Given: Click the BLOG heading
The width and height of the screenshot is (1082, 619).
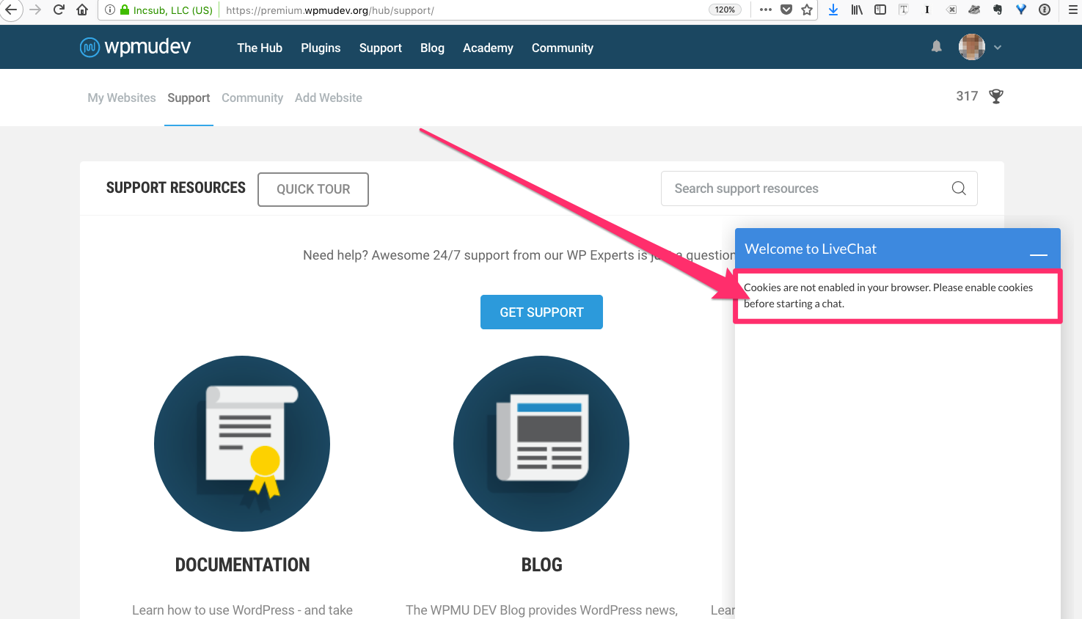Looking at the screenshot, I should tap(541, 565).
